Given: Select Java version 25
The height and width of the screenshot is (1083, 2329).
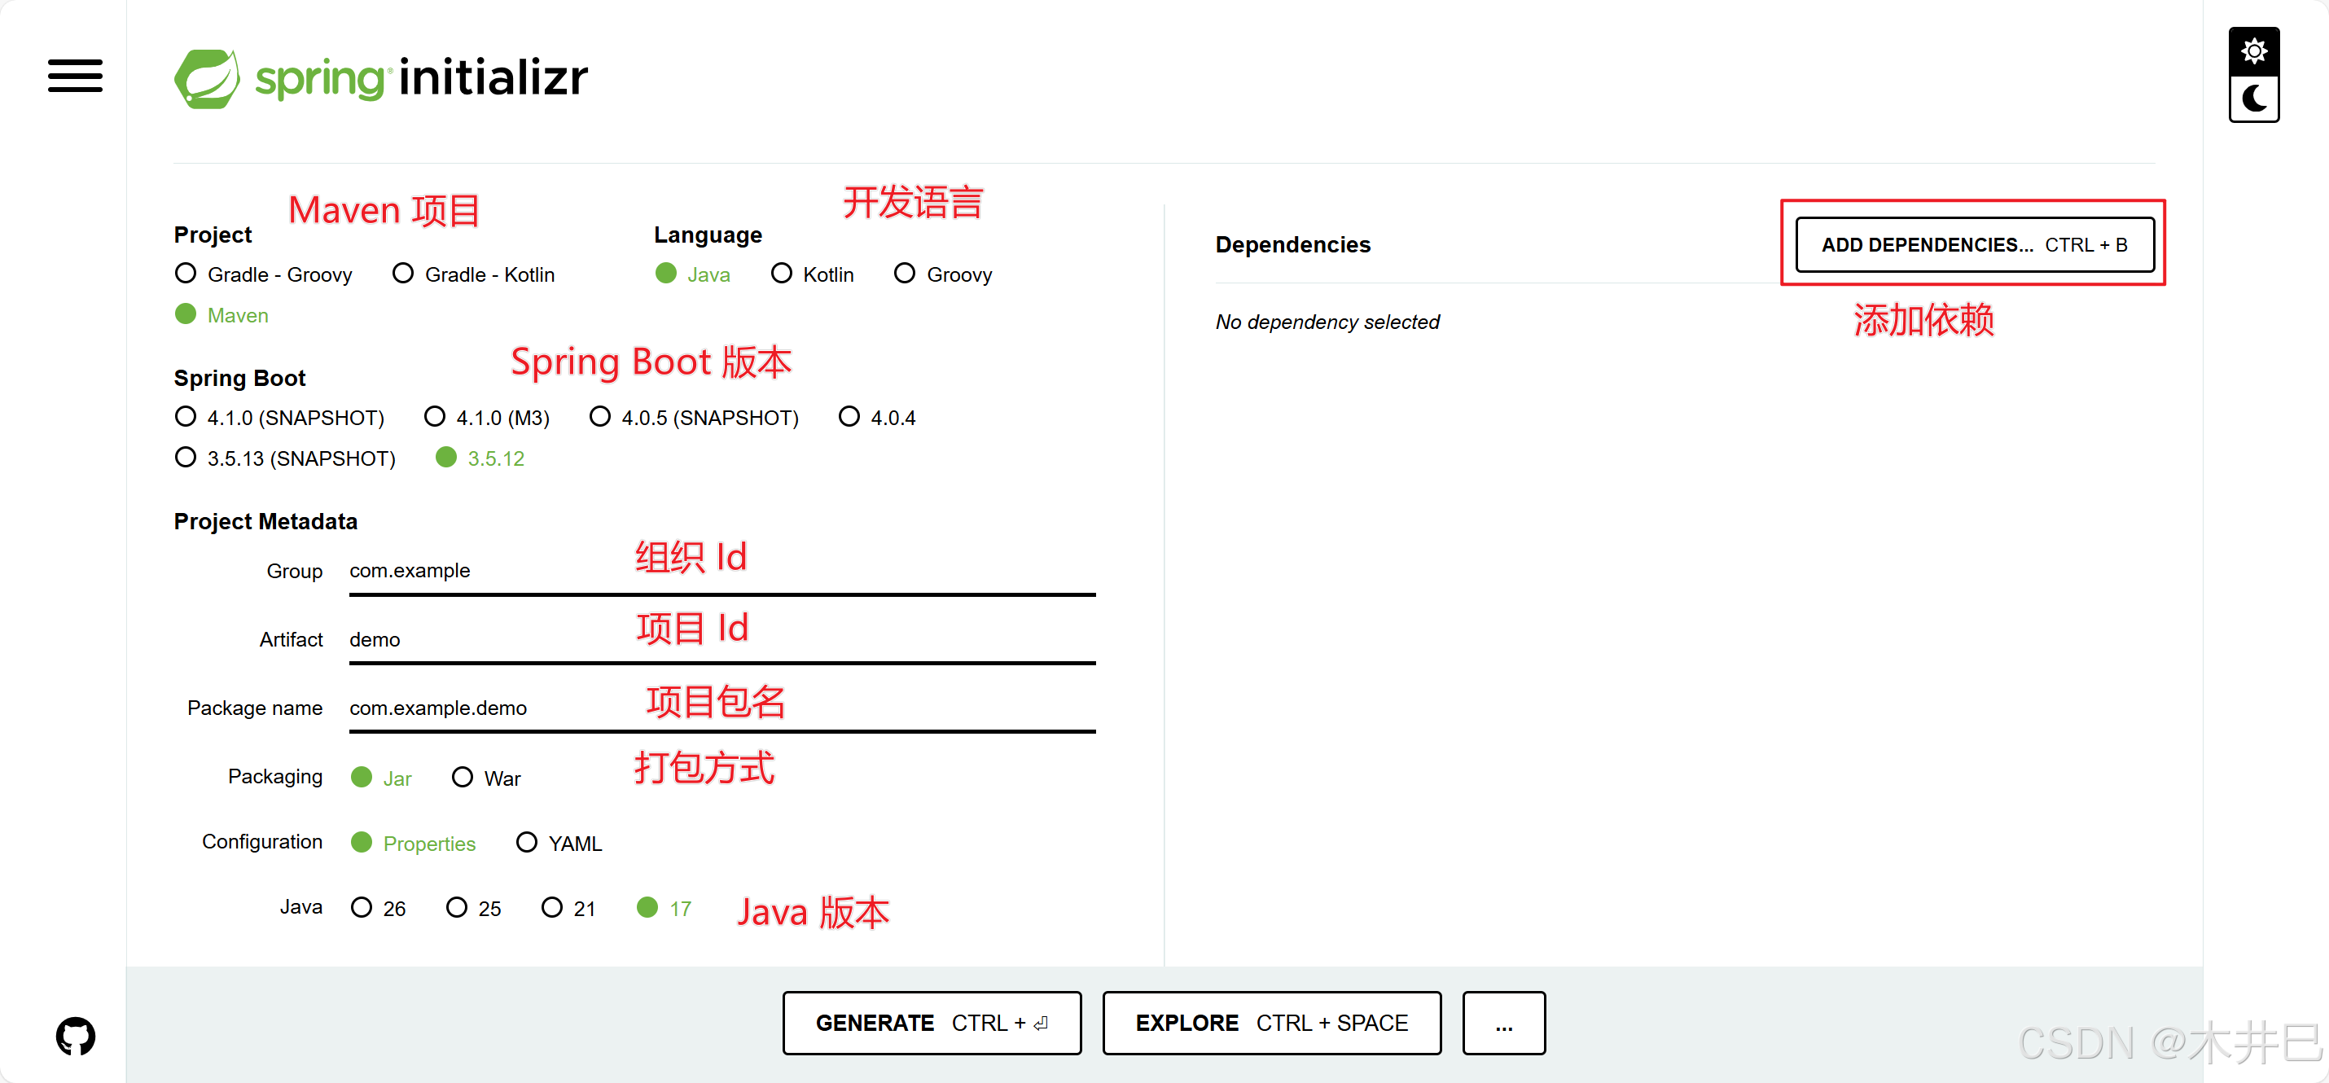Looking at the screenshot, I should click(457, 908).
